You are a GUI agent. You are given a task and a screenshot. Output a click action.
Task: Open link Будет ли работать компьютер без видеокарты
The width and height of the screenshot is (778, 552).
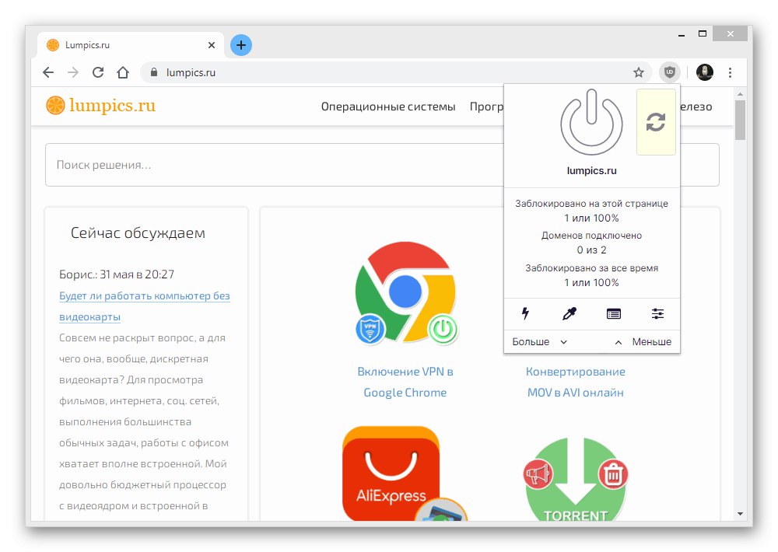pyautogui.click(x=145, y=306)
